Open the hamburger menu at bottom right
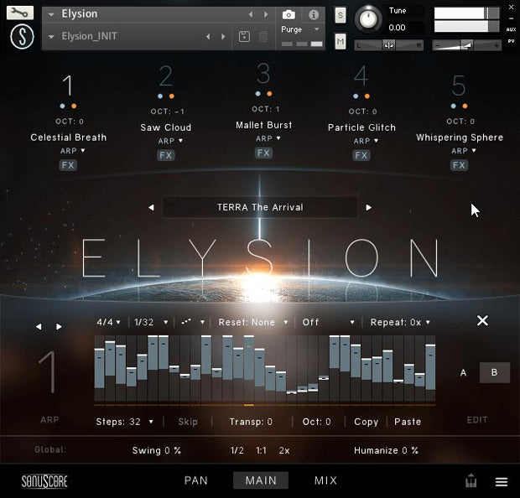520x498 pixels. point(502,482)
